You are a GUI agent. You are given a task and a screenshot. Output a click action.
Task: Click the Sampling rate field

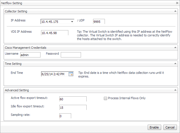click(x=65, y=116)
